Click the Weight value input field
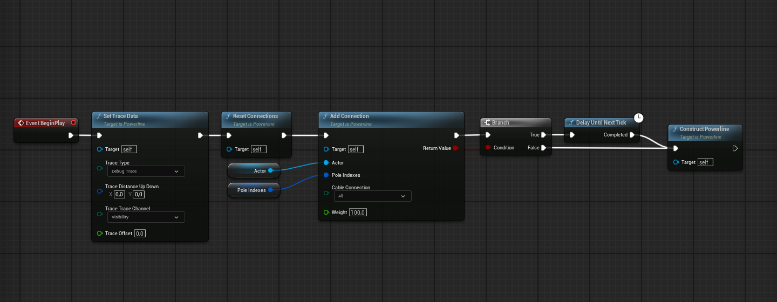 [x=358, y=212]
